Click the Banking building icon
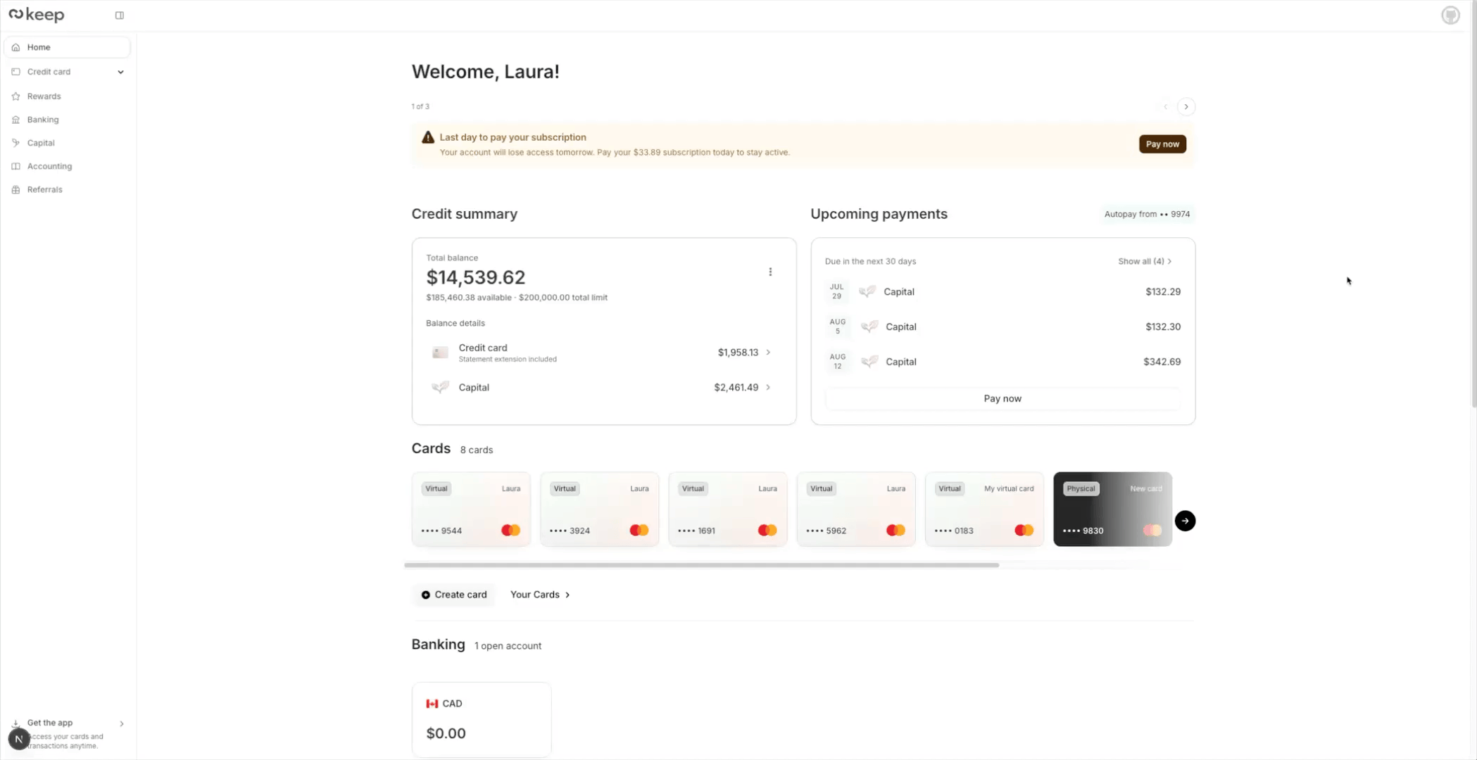This screenshot has height=760, width=1477. click(x=15, y=120)
